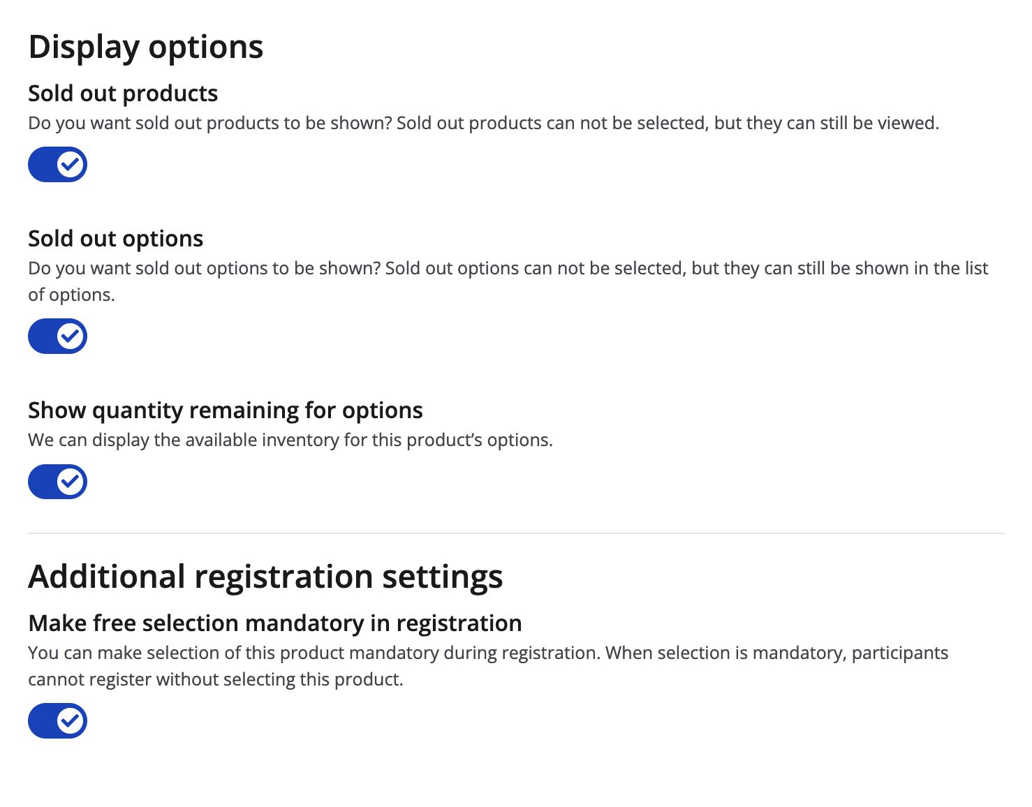The image size is (1032, 807).
Task: Click the Make free selection mandatory label
Action: (x=274, y=623)
